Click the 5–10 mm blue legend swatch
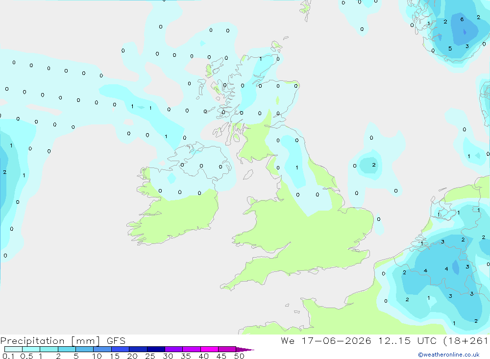Viewport: 490px width, 359px height. (84, 349)
